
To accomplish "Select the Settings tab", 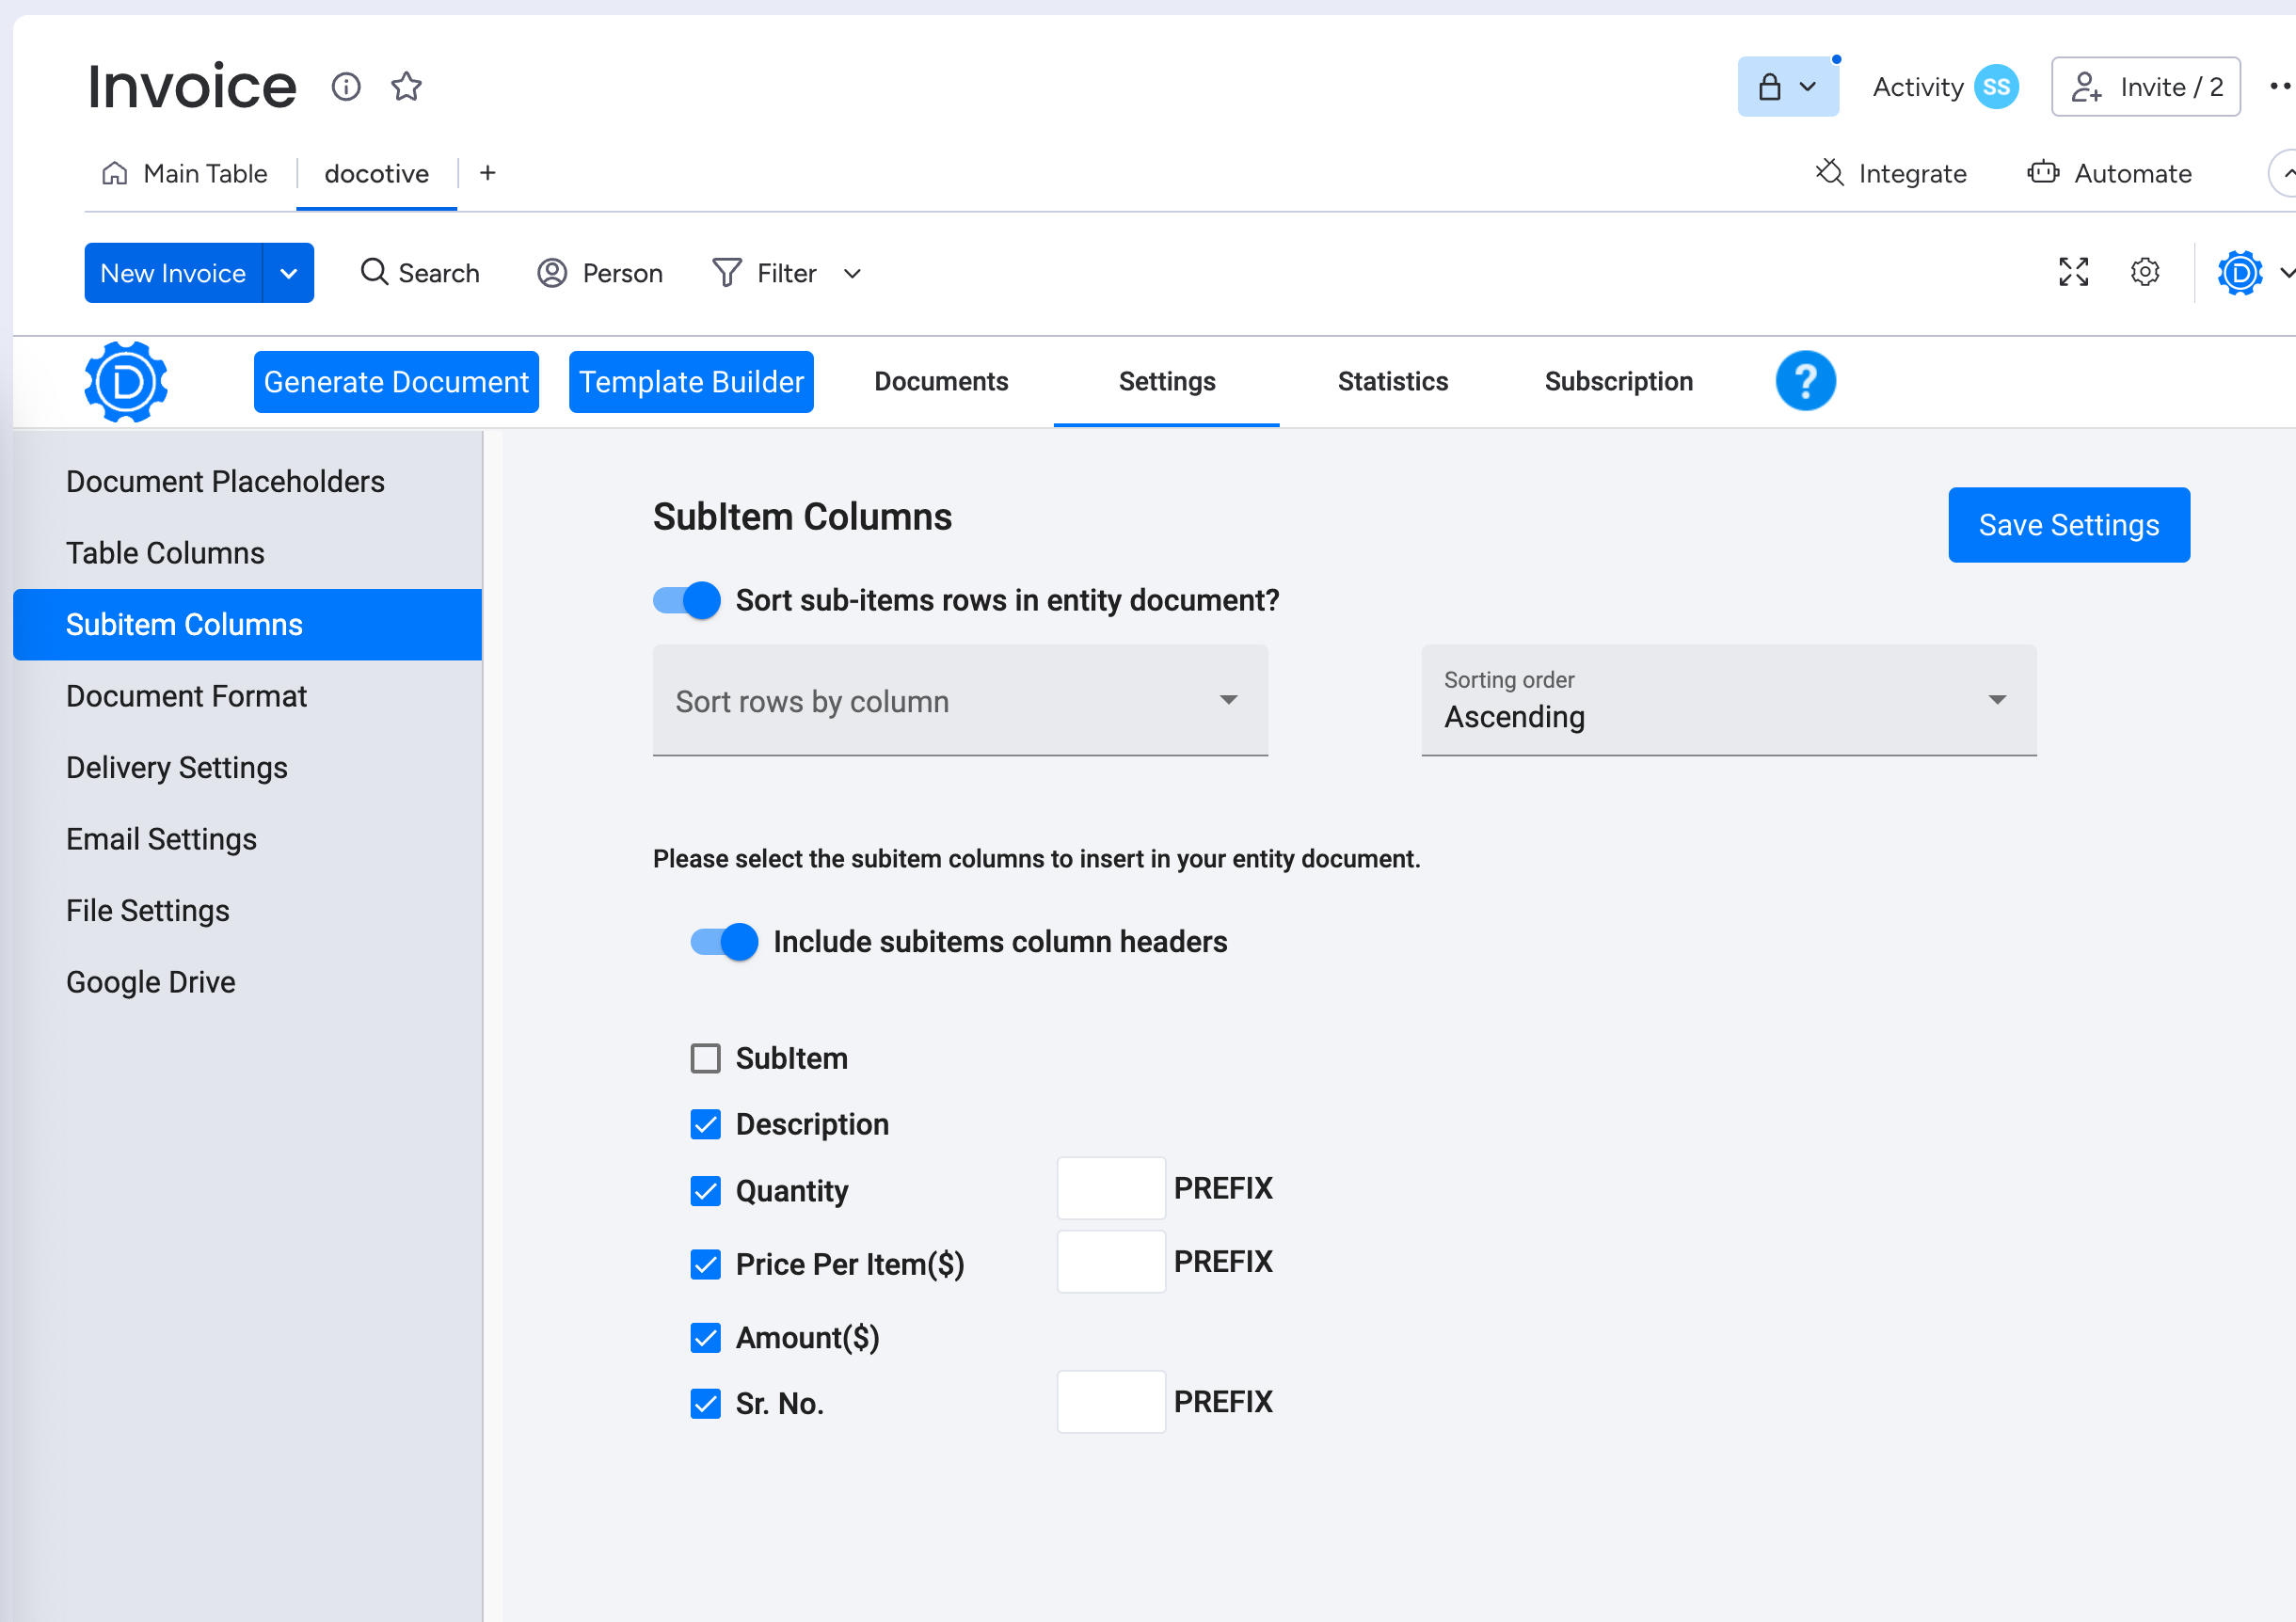I will (x=1167, y=382).
